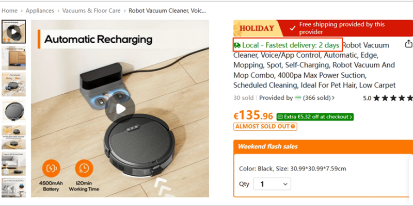Expand the provider (366 sold) chevron
Viewport: 413px width, 206px height.
(333, 98)
